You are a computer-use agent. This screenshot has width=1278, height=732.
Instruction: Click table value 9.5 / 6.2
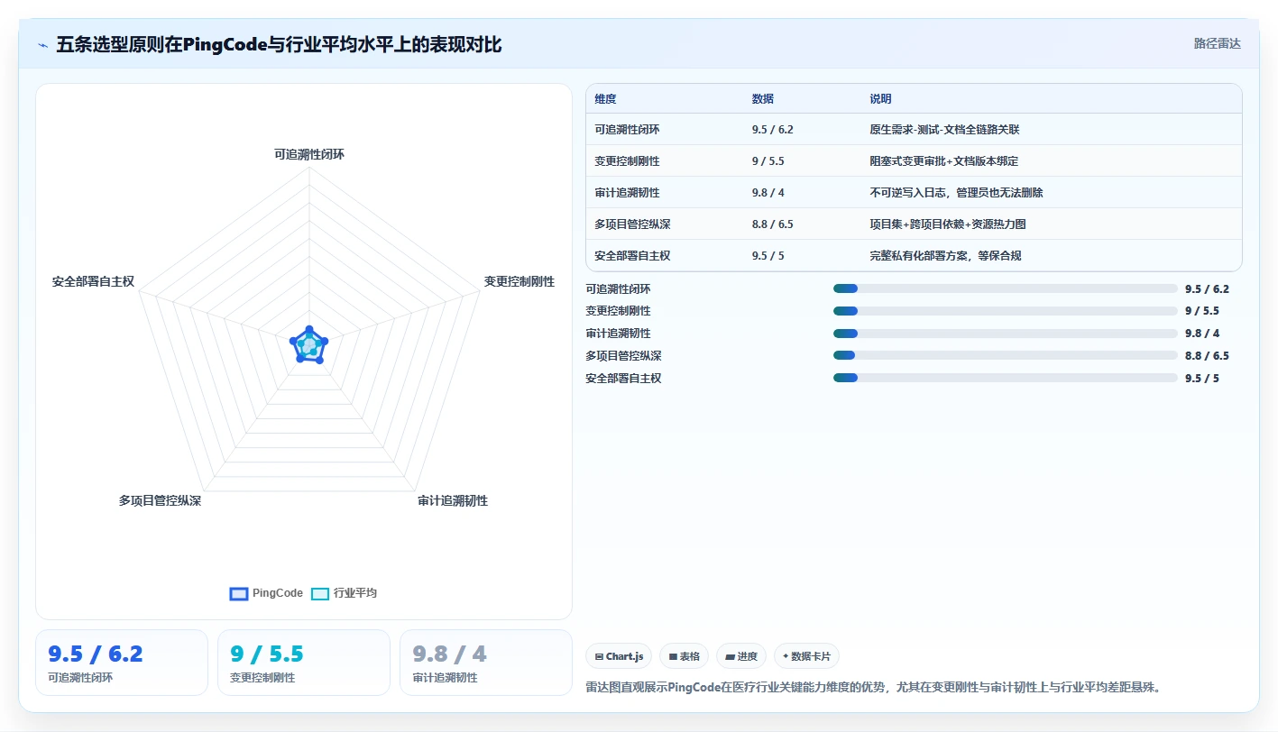[773, 130]
